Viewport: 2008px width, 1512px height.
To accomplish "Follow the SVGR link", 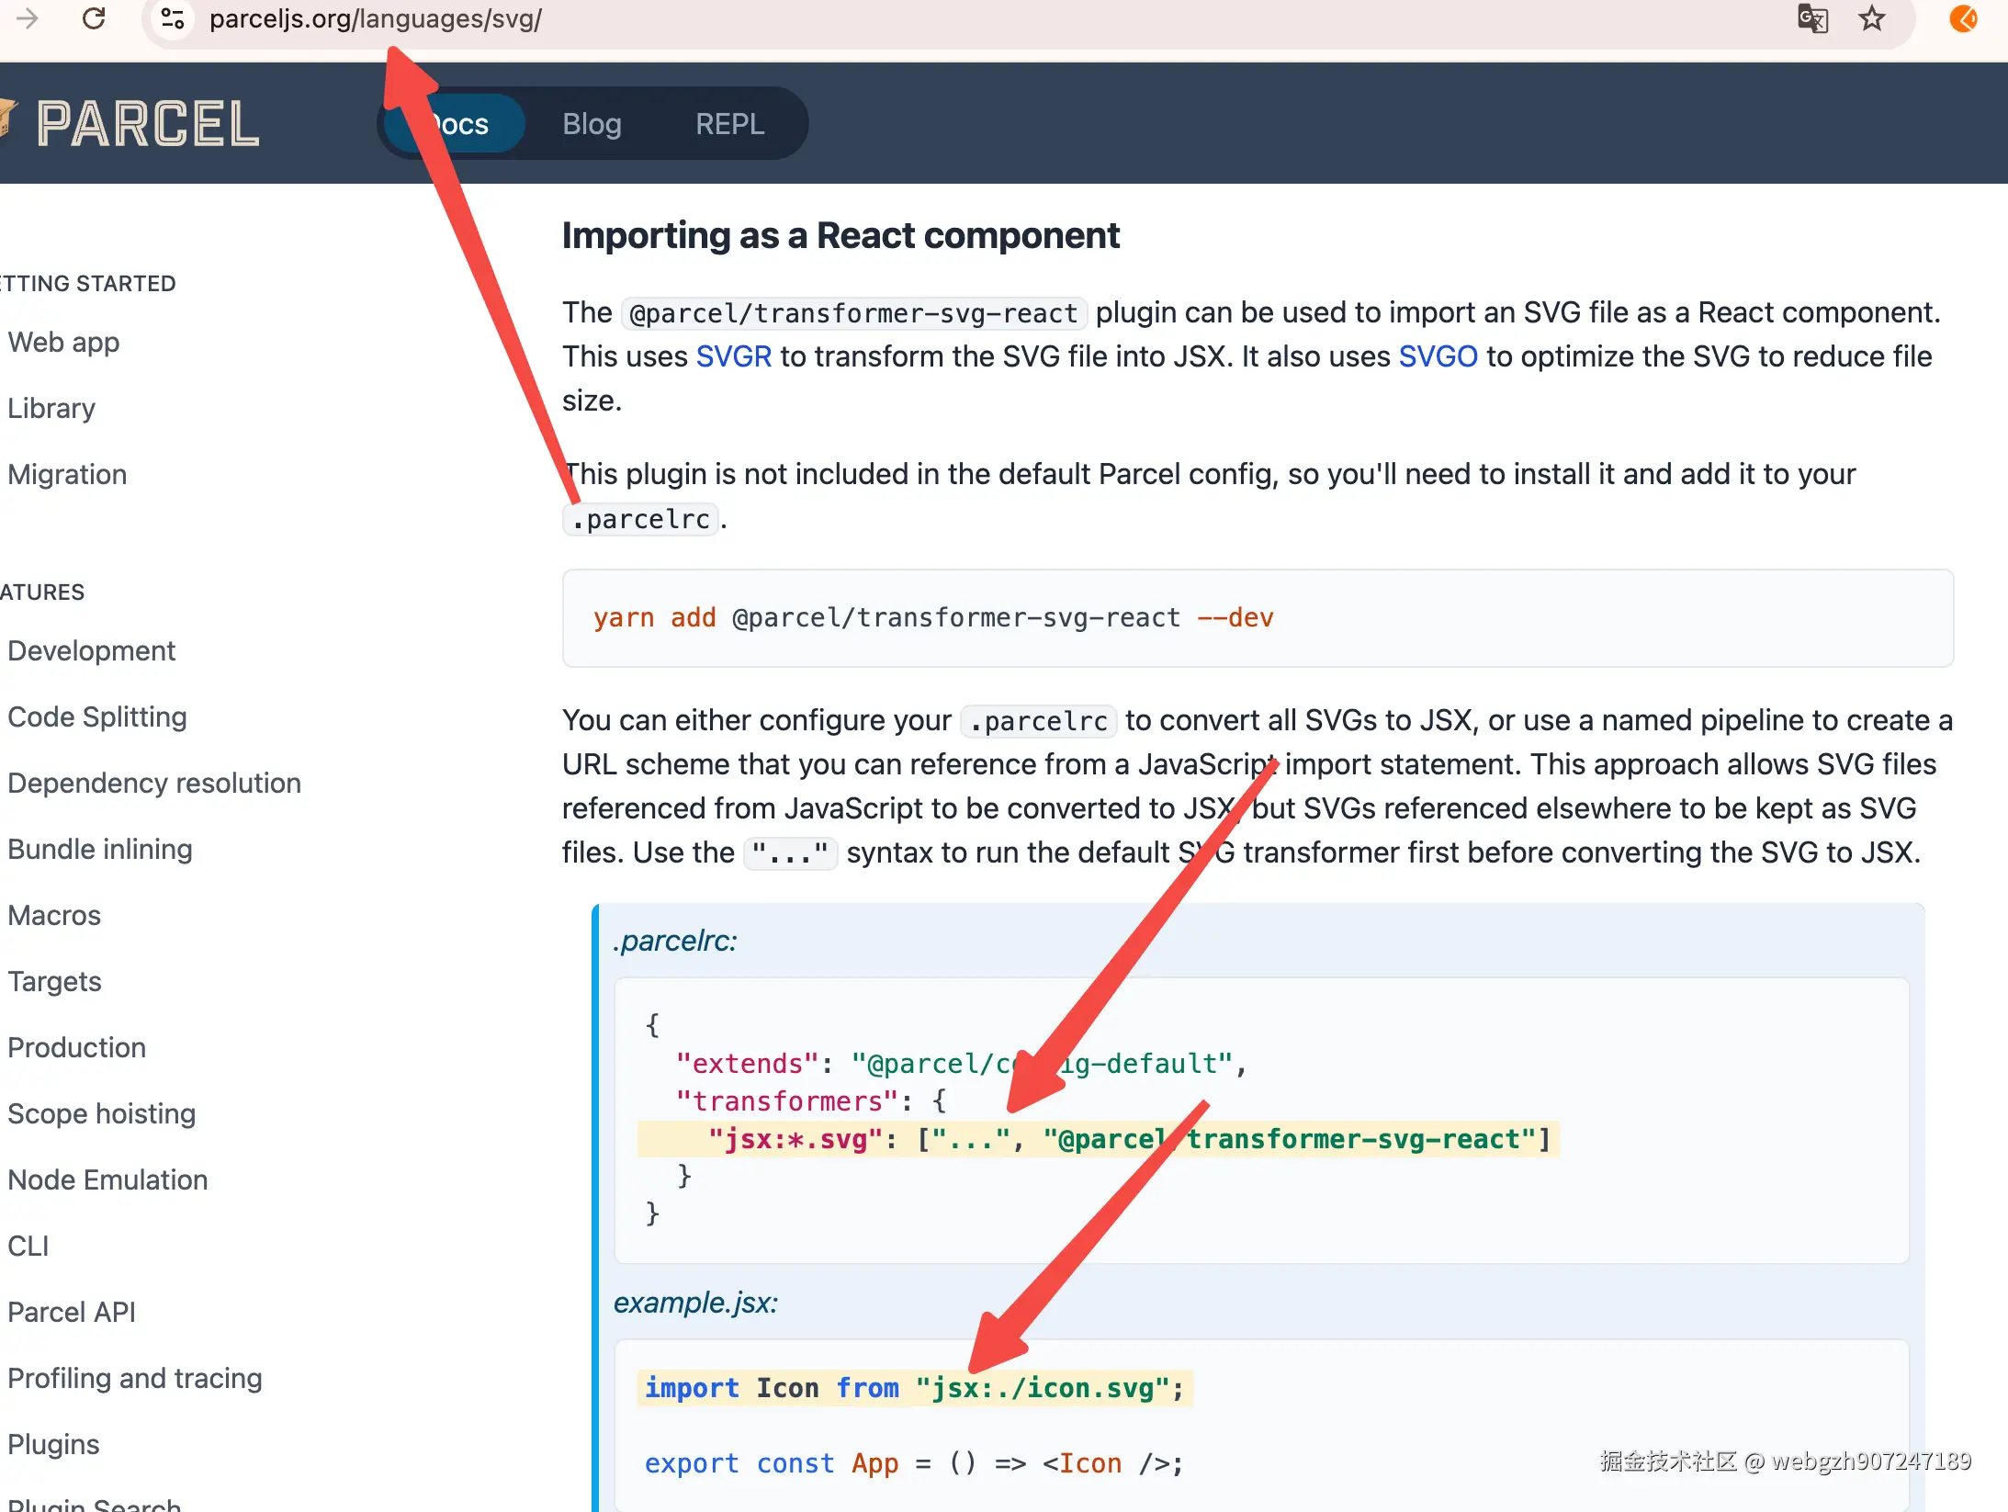I will (733, 356).
